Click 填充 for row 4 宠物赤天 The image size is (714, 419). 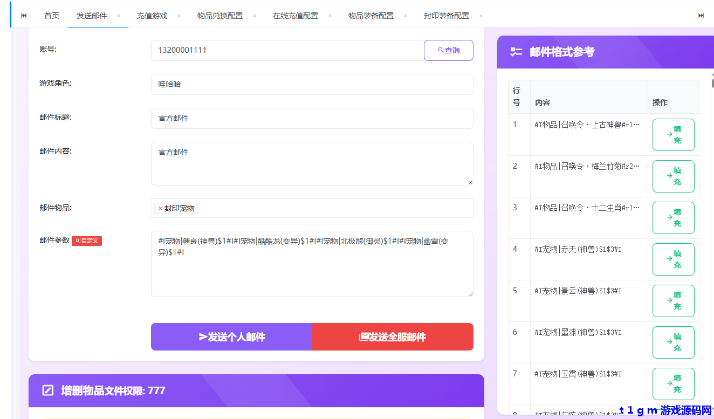(673, 259)
